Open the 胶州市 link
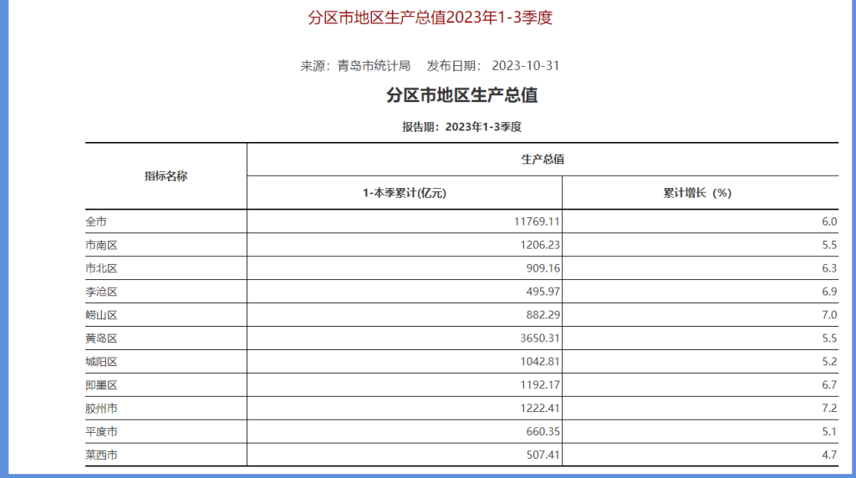Screen dimensions: 856x478 coord(101,409)
